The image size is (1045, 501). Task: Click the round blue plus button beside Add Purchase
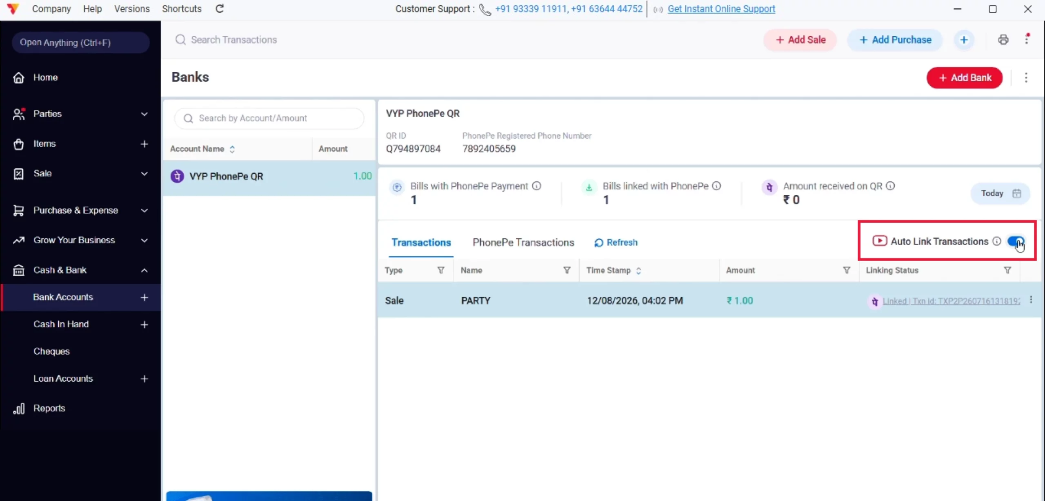point(964,40)
